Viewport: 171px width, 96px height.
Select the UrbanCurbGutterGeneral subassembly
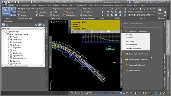click(x=136, y=31)
